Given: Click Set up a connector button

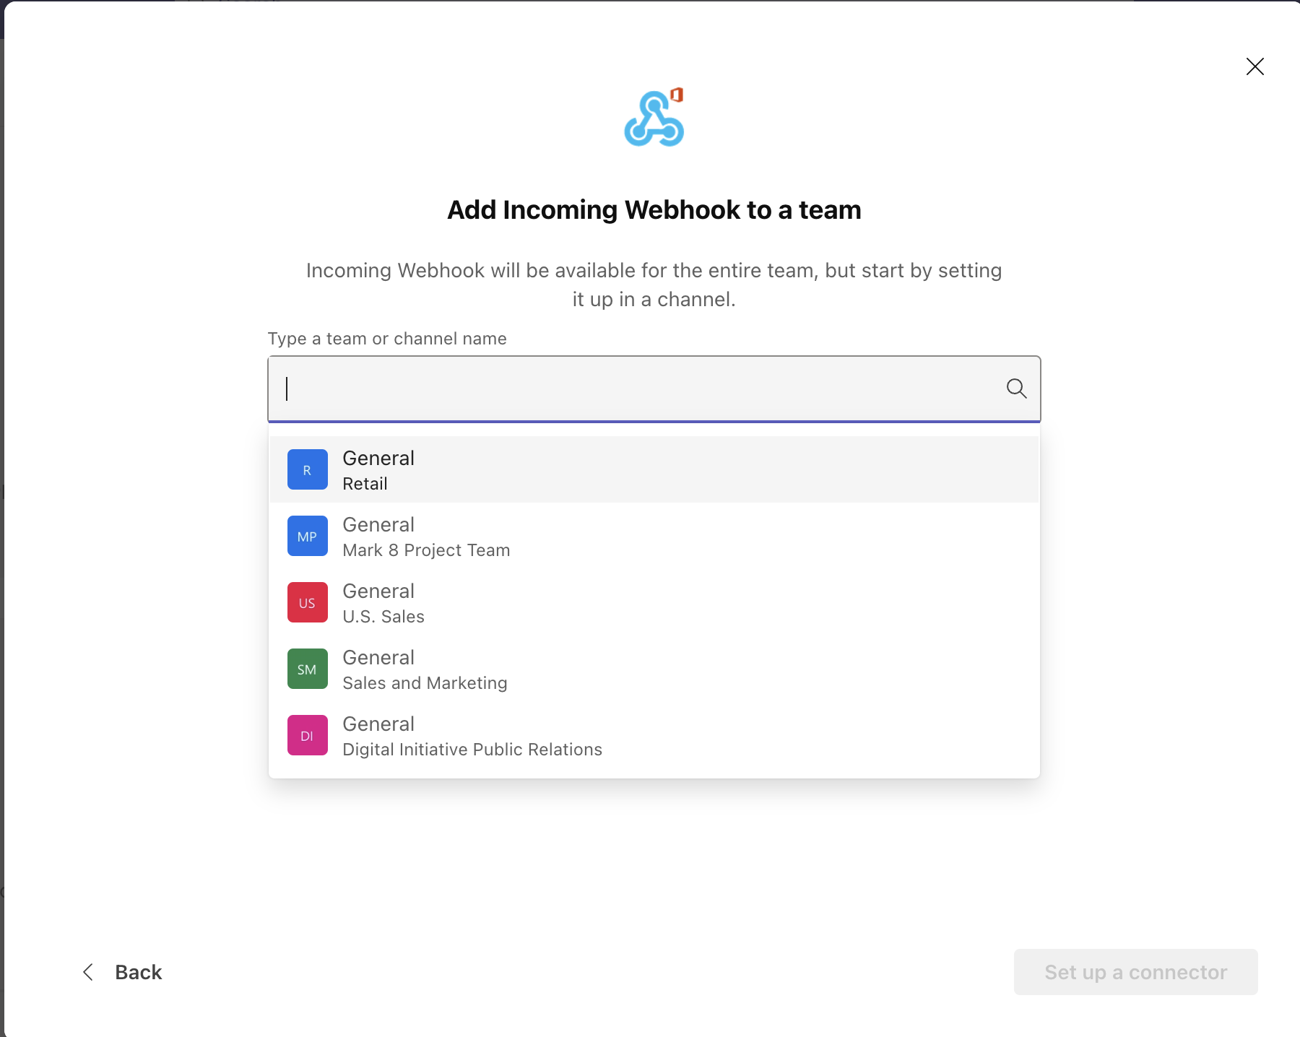Looking at the screenshot, I should (1135, 972).
